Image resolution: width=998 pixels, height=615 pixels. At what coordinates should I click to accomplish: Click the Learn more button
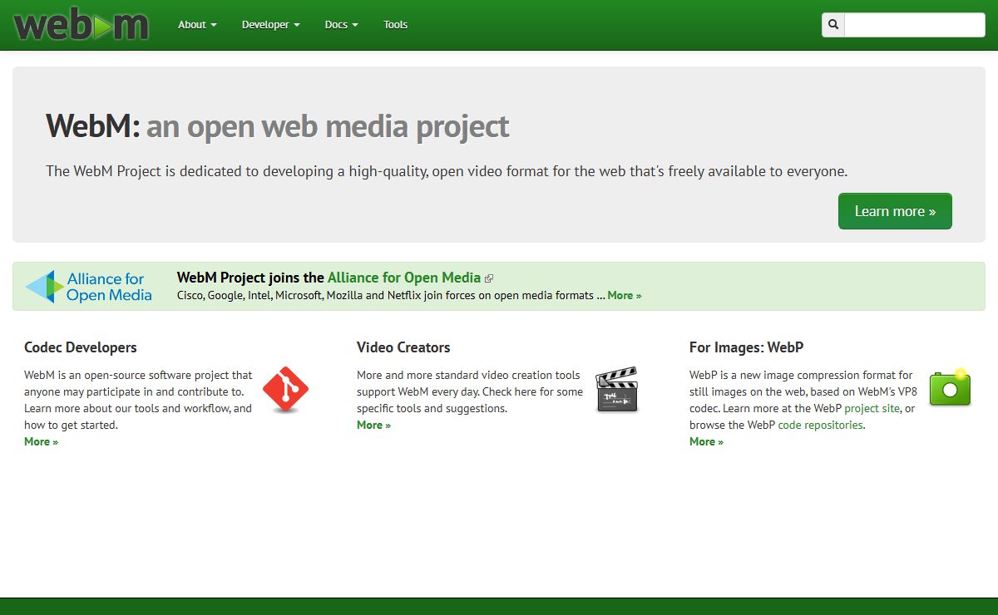(895, 211)
